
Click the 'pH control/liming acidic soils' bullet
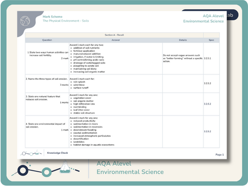click(89, 60)
